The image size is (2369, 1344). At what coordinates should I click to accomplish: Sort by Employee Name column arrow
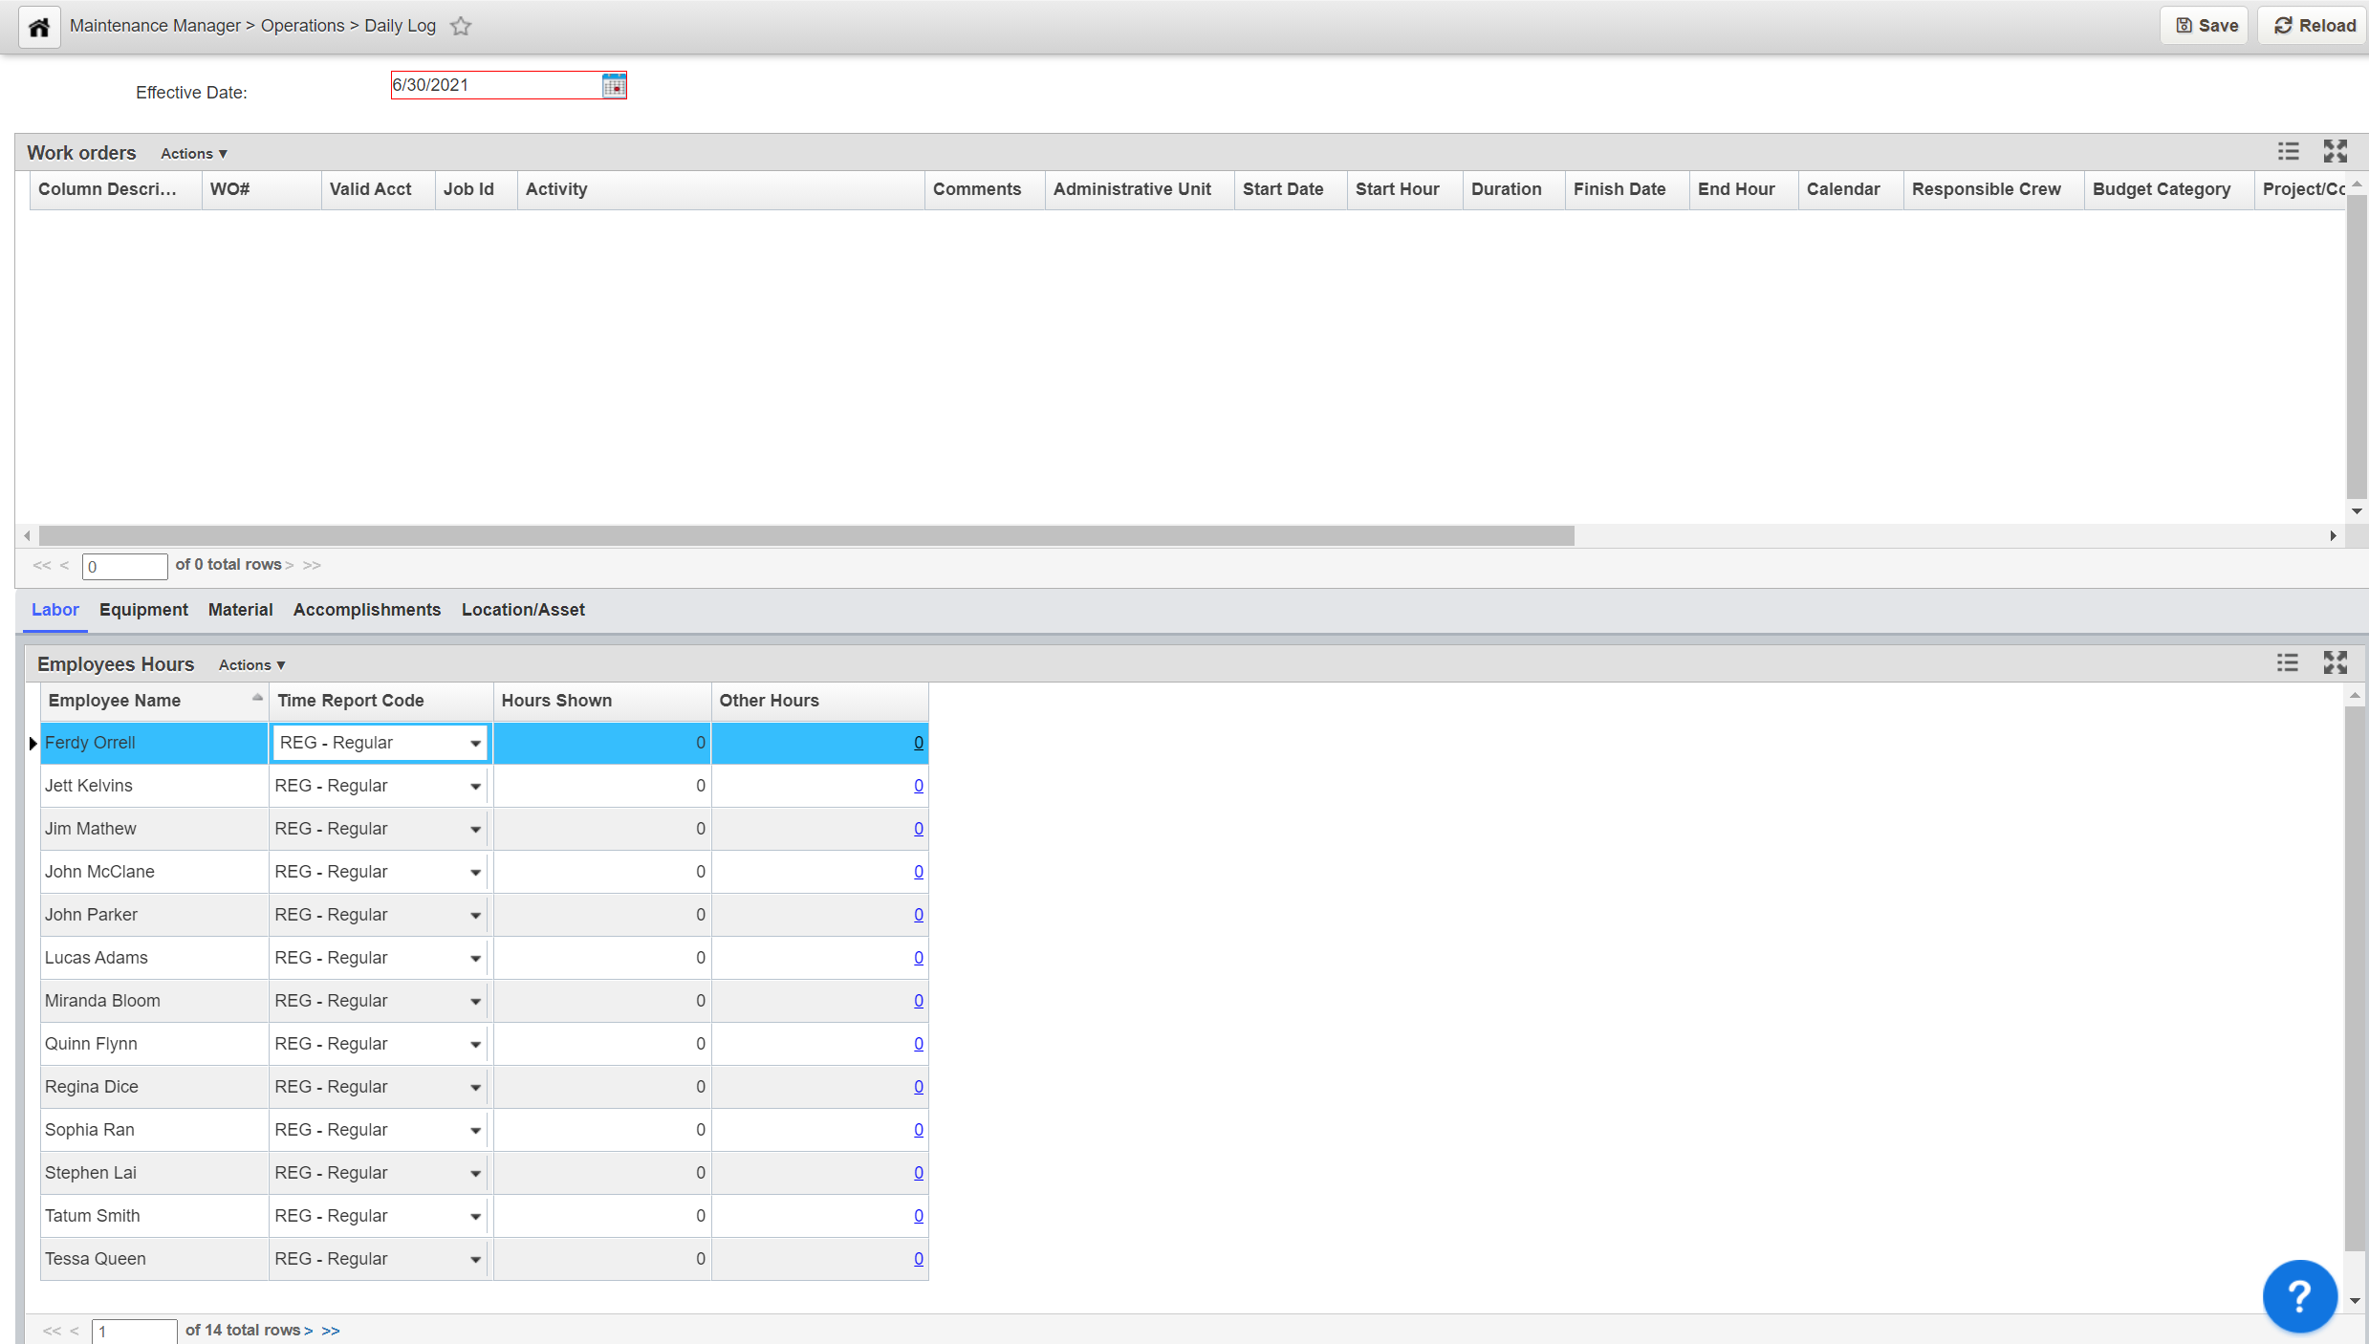(x=257, y=699)
